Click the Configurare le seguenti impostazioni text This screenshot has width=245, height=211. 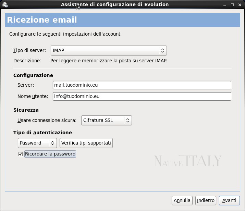[65, 34]
